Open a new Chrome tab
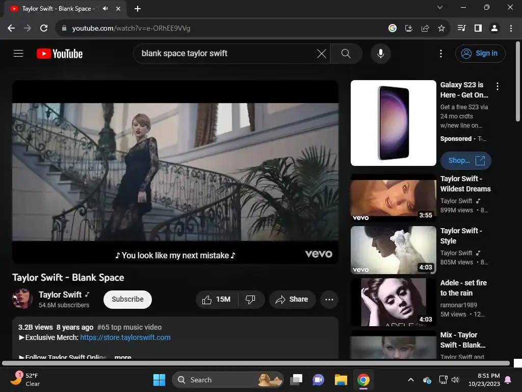This screenshot has height=392, width=522. 138,9
